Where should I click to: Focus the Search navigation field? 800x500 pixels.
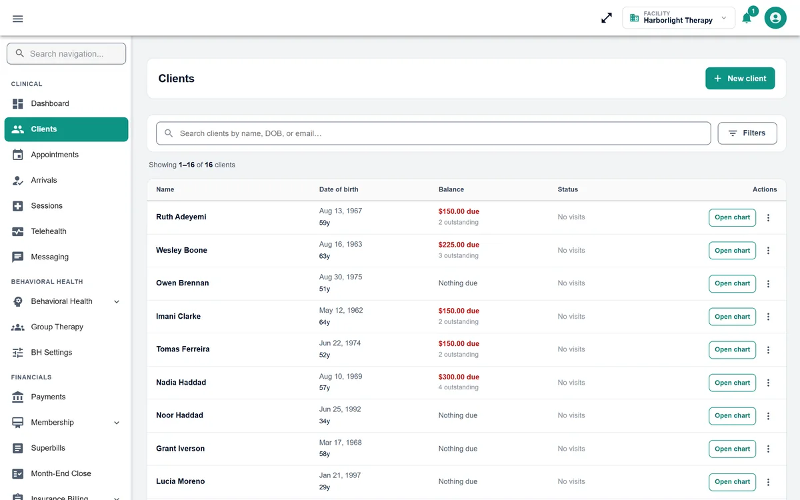(67, 53)
